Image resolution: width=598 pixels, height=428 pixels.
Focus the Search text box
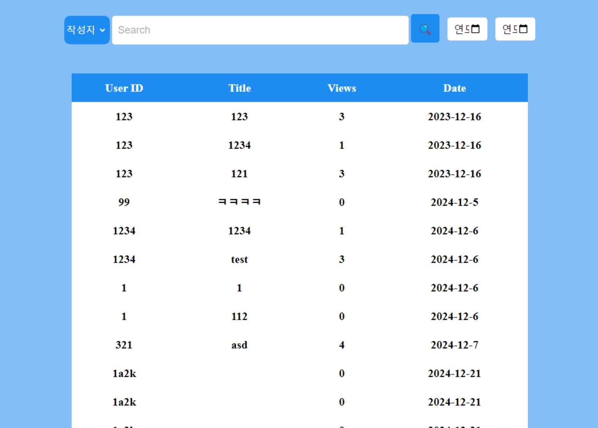(260, 30)
